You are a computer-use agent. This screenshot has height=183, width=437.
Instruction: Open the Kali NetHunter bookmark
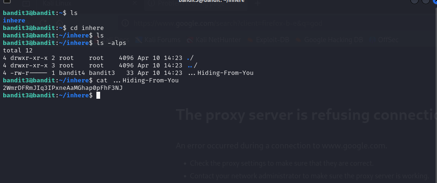pyautogui.click(x=213, y=40)
